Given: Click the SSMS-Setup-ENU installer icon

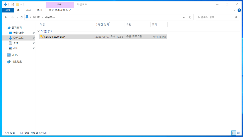Looking at the screenshot, I should 42,37.
